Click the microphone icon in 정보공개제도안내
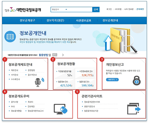The image size is (148, 126). (x=39, y=82)
